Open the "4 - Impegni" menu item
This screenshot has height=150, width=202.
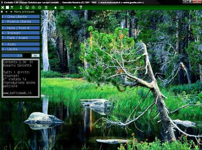pos(21,33)
